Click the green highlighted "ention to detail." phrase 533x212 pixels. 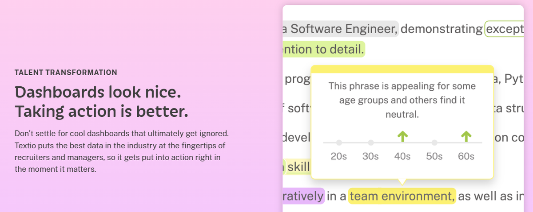[x=323, y=50]
